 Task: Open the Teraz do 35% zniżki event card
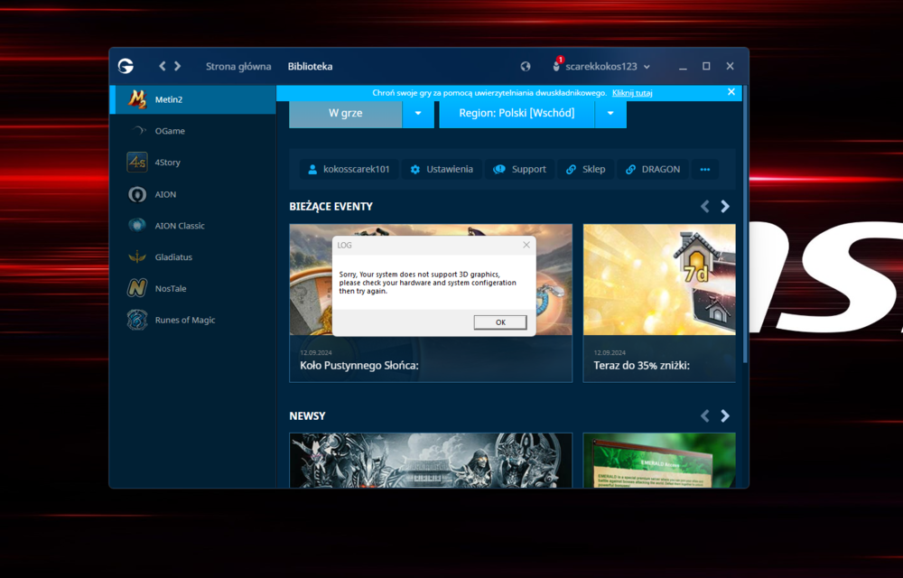659,303
